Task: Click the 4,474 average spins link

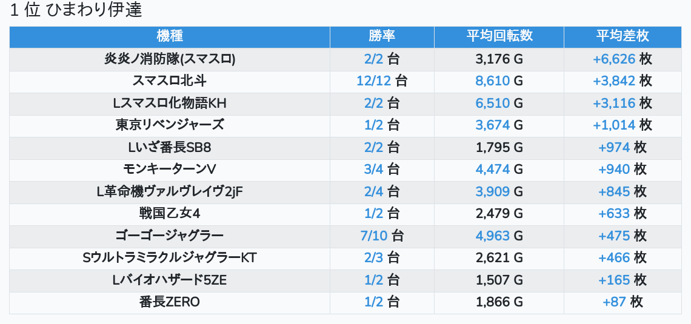Action: [x=492, y=169]
